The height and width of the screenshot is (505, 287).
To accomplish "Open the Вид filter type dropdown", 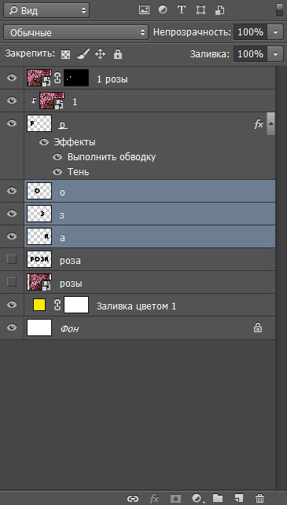I will coord(46,11).
